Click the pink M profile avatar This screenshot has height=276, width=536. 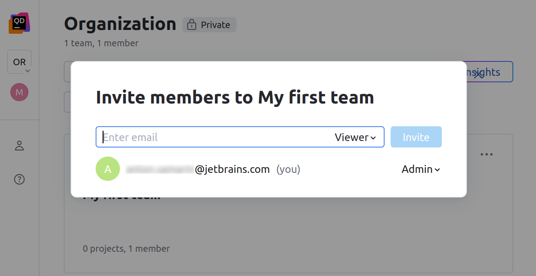(19, 92)
